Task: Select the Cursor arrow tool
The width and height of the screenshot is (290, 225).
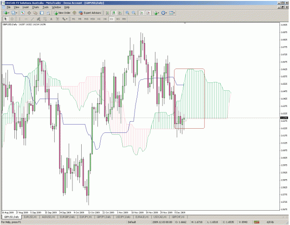Action: pyautogui.click(x=6, y=19)
